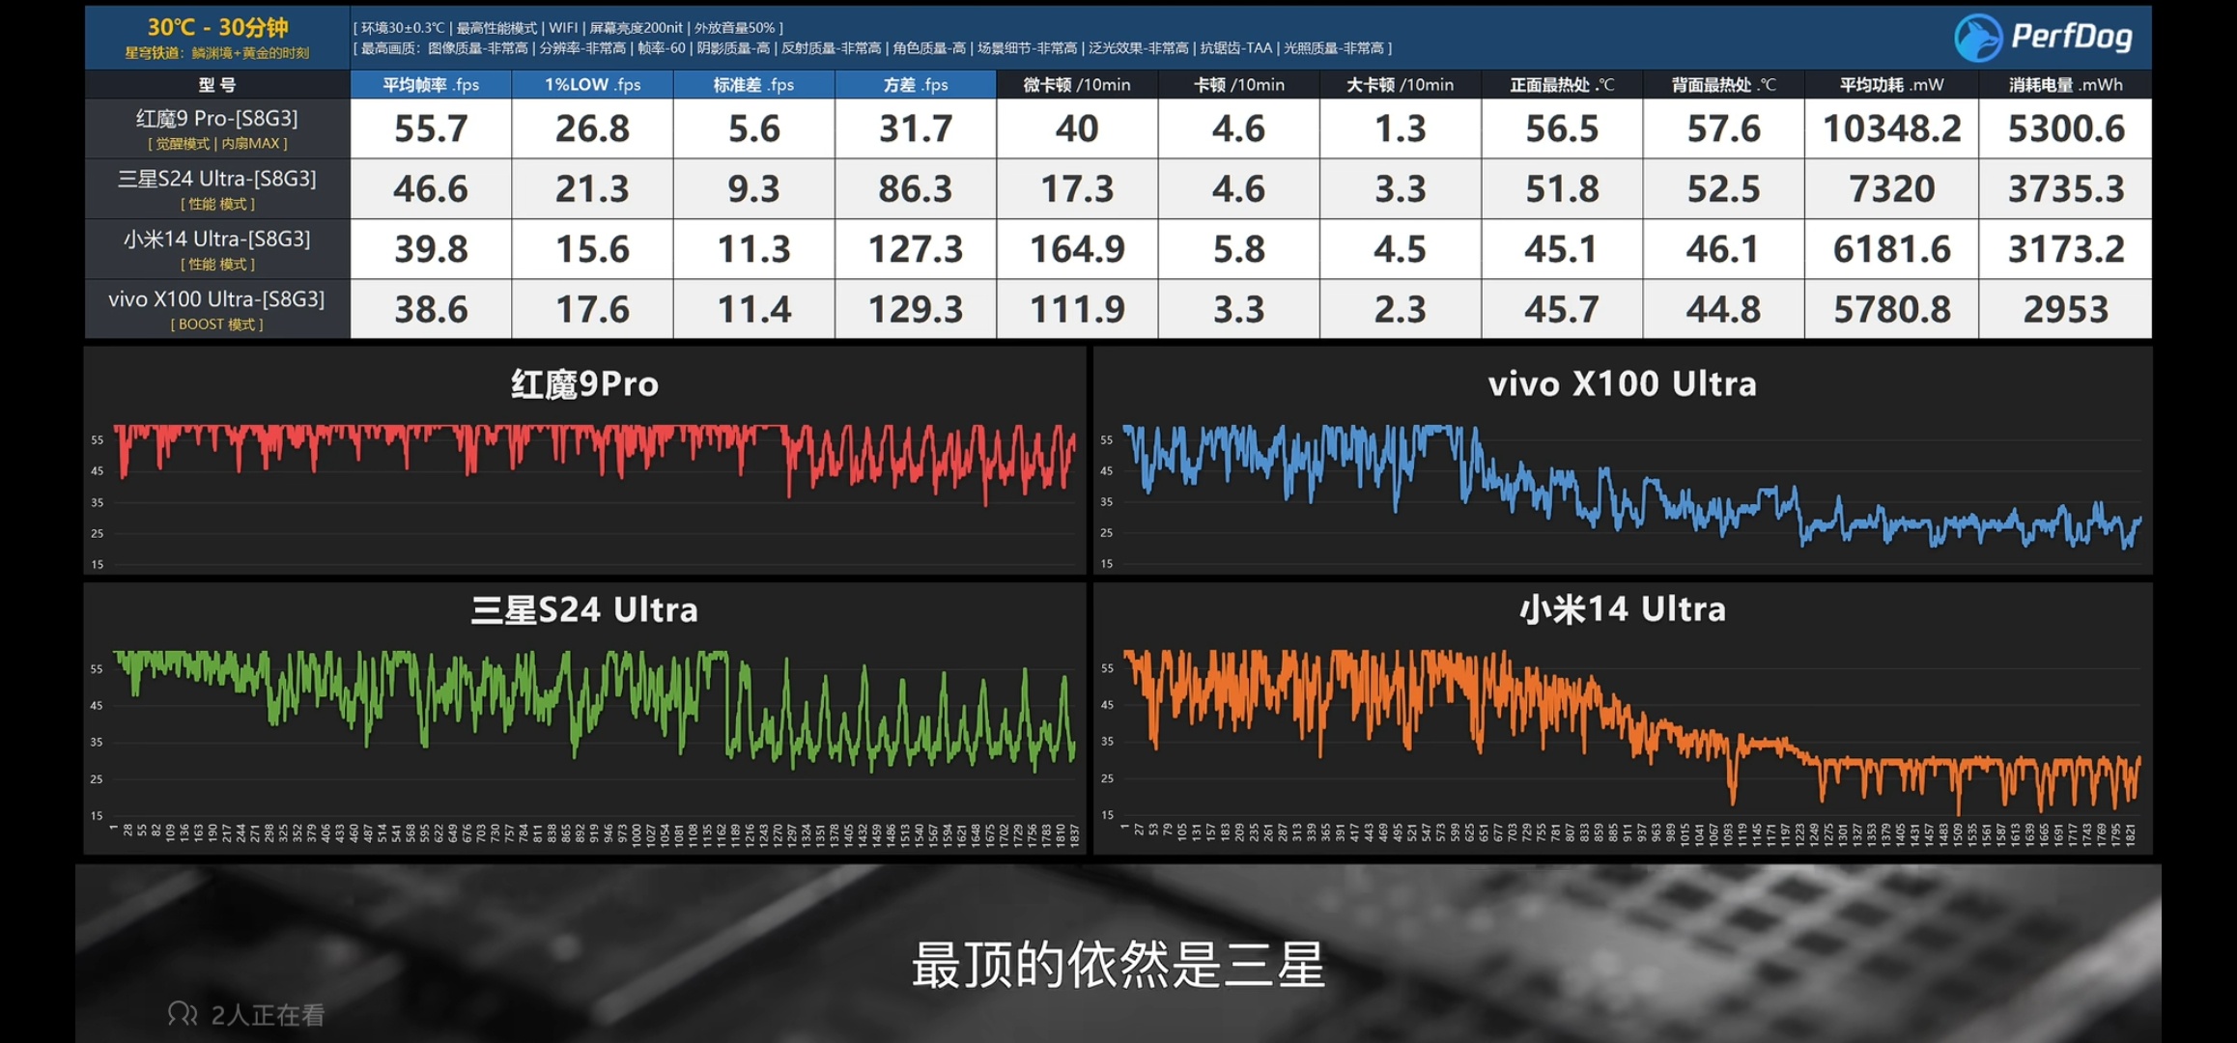This screenshot has height=1043, width=2237.
Task: Click the 26.8 1%LOW value
Action: 592,128
